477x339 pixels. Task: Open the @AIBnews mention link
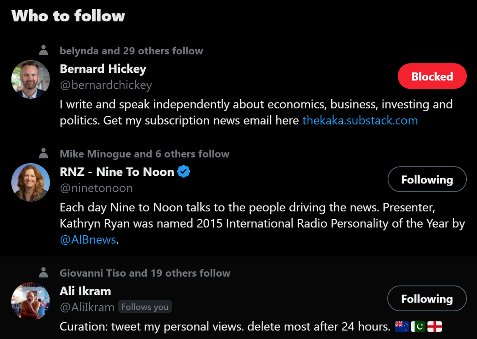click(88, 239)
